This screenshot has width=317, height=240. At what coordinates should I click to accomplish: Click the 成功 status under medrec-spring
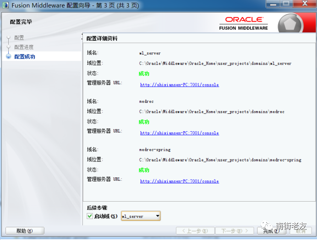click(x=144, y=170)
